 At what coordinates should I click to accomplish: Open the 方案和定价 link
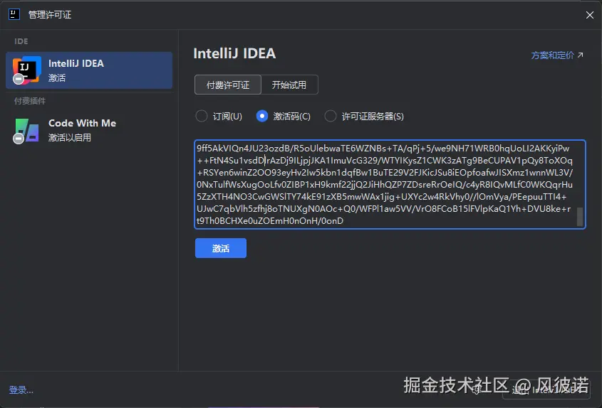pyautogui.click(x=552, y=55)
